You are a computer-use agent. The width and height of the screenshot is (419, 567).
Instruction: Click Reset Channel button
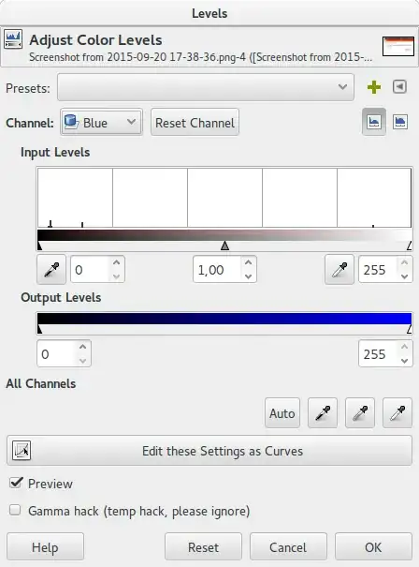(195, 123)
